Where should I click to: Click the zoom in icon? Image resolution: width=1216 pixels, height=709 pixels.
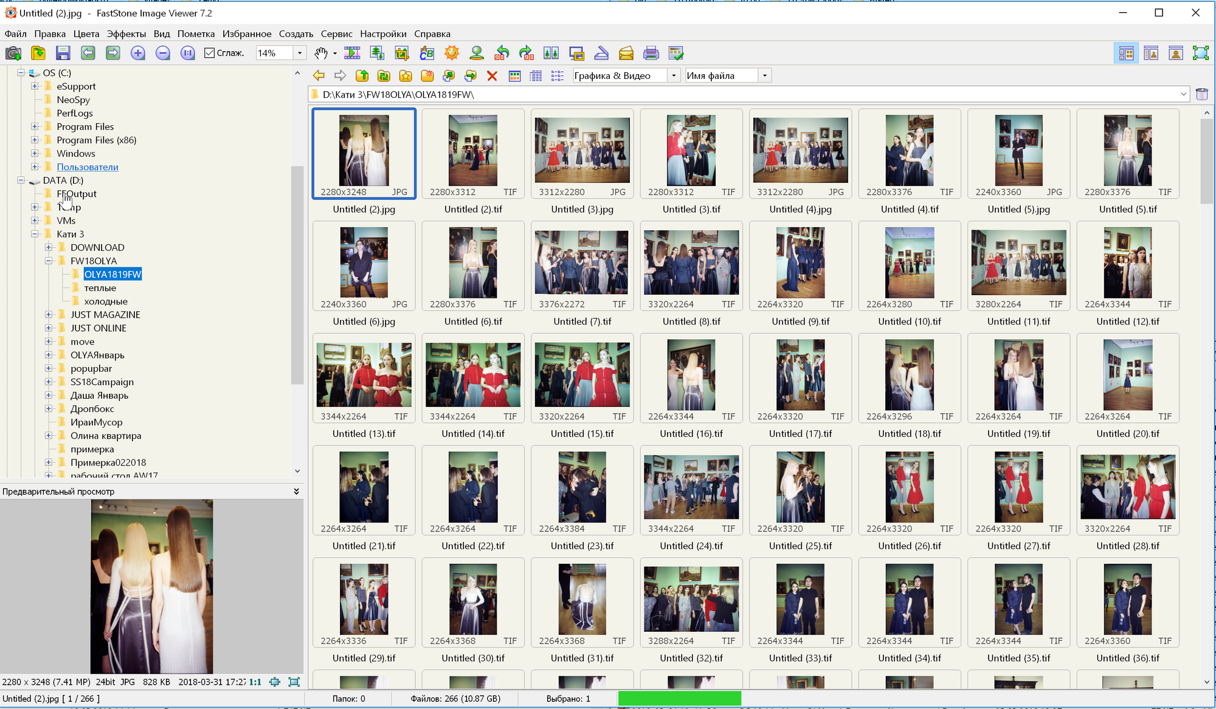(x=137, y=55)
